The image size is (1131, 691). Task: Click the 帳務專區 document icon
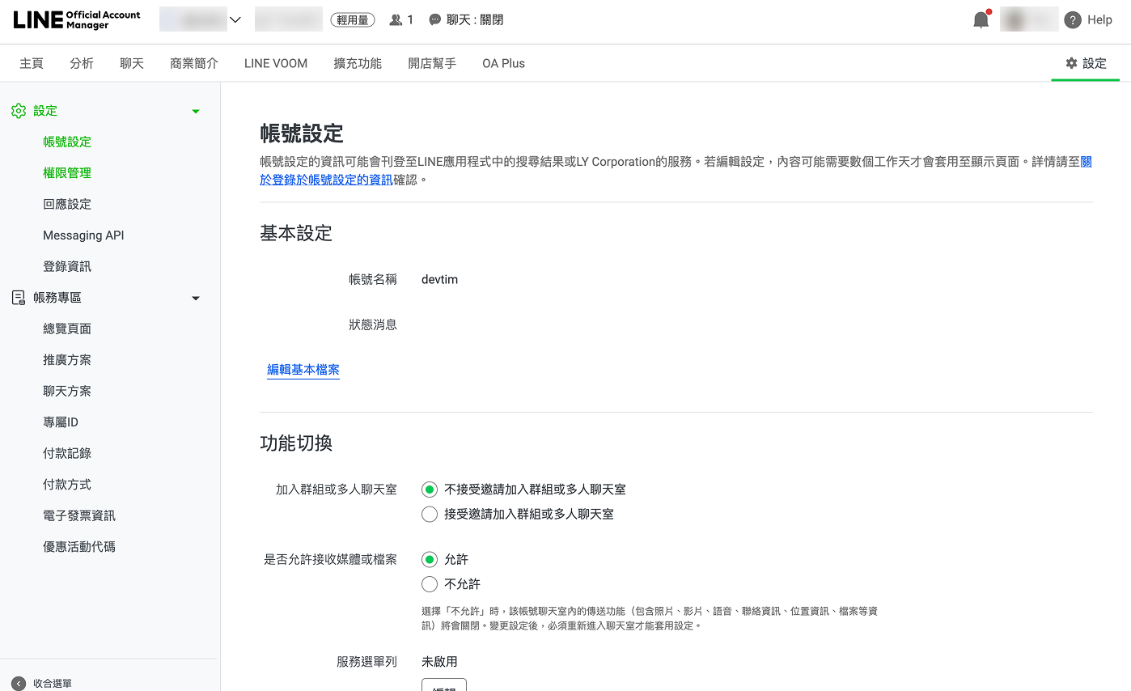19,298
